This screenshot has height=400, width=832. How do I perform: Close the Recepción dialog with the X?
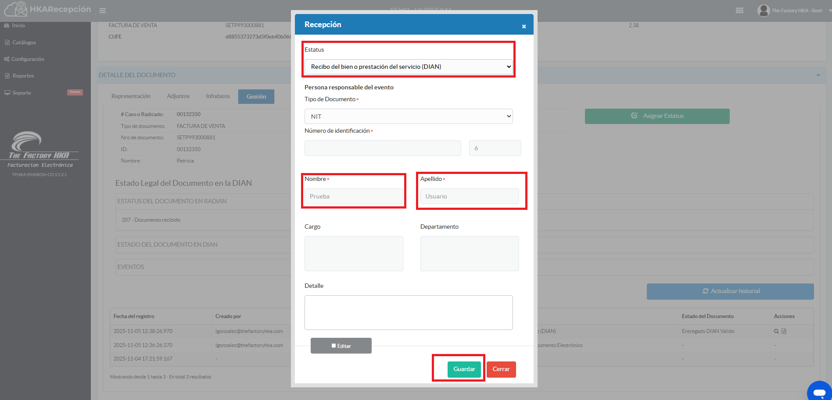524,27
